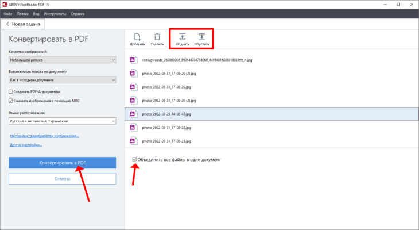Open the Инструменты menu

point(55,13)
